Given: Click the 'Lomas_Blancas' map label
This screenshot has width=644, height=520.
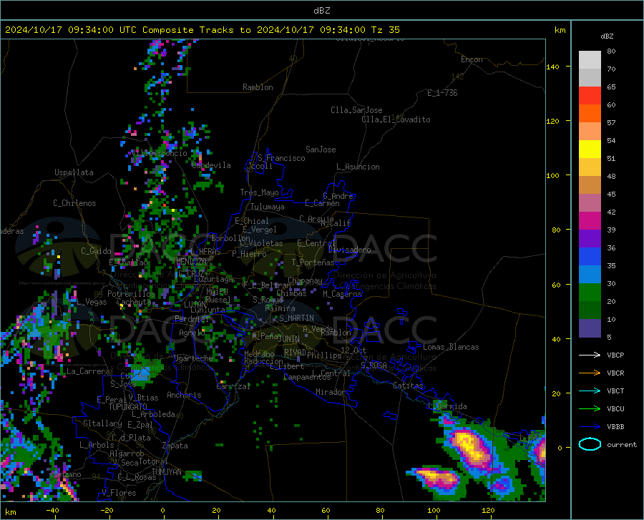Looking at the screenshot, I should click(451, 347).
